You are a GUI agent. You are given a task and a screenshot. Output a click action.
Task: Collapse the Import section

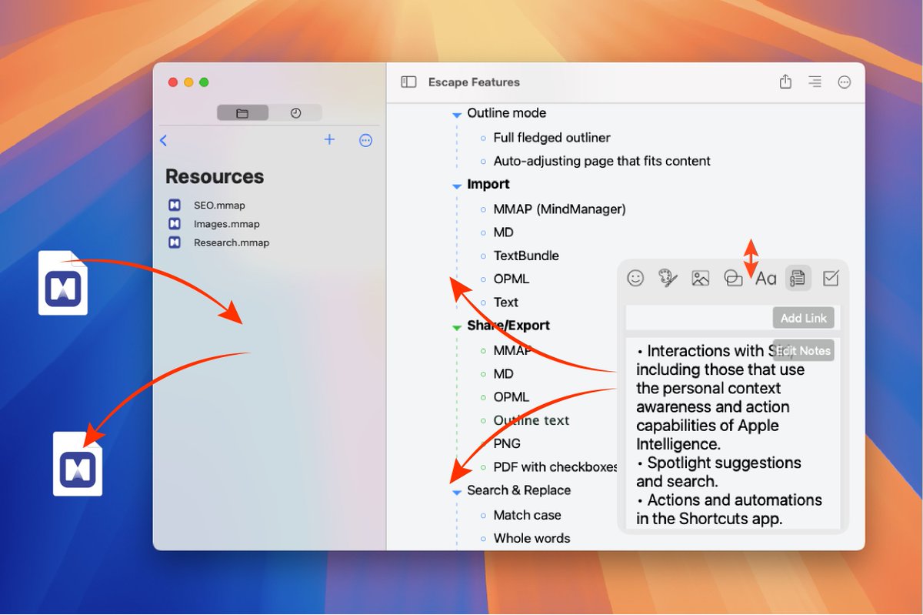[457, 184]
